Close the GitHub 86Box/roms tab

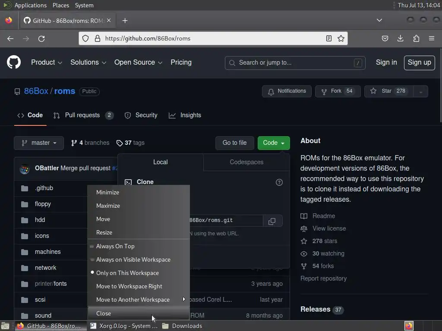click(109, 21)
